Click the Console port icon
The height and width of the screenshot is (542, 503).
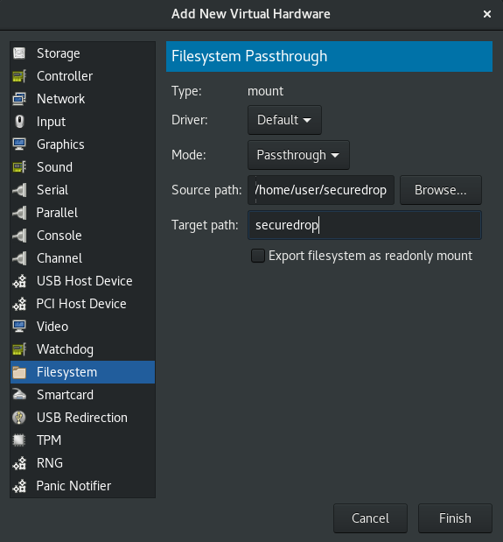tap(19, 236)
